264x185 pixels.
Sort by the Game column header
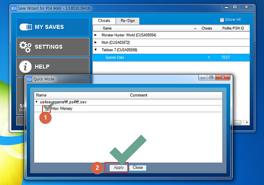click(x=149, y=28)
